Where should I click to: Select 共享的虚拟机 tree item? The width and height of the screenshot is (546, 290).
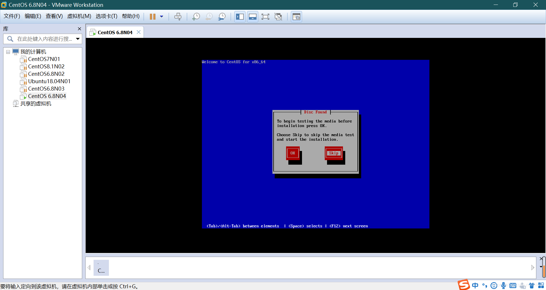(x=36, y=103)
